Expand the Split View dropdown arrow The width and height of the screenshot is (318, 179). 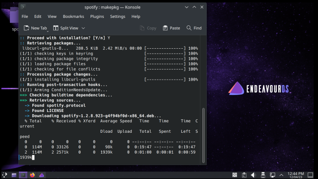click(83, 28)
